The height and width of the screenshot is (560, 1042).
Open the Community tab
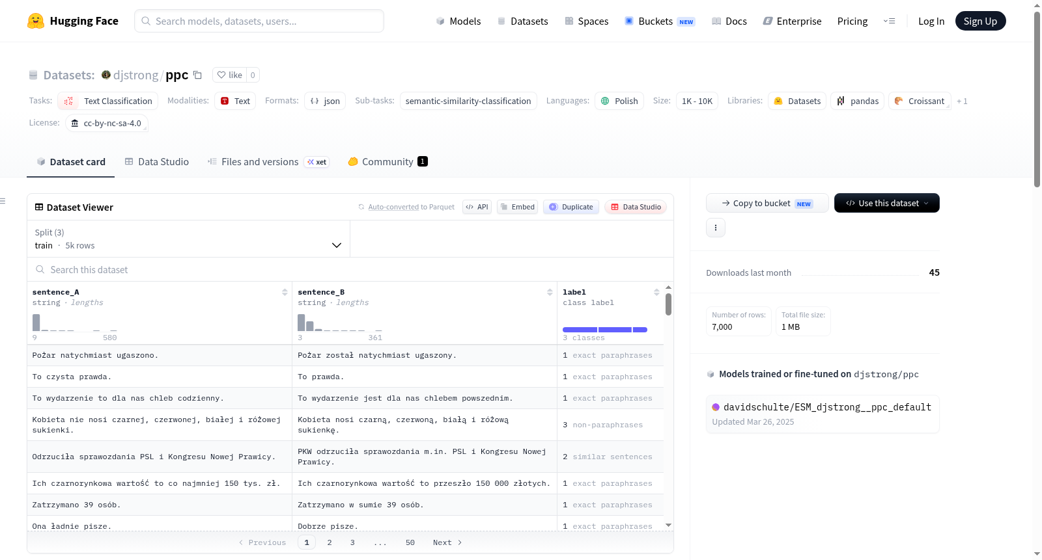387,162
